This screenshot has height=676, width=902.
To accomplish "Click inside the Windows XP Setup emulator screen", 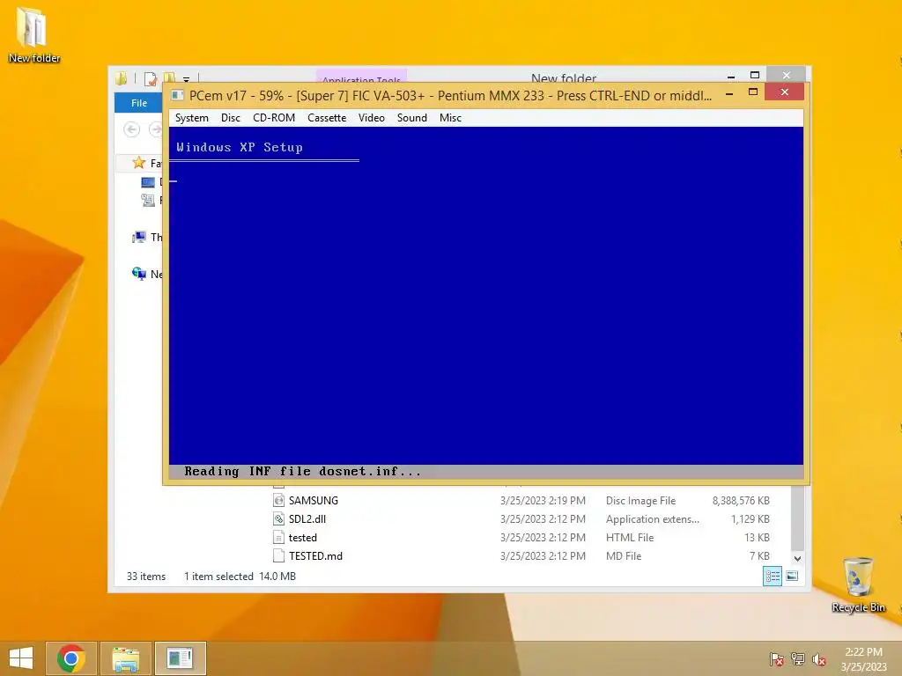I will coord(486,303).
